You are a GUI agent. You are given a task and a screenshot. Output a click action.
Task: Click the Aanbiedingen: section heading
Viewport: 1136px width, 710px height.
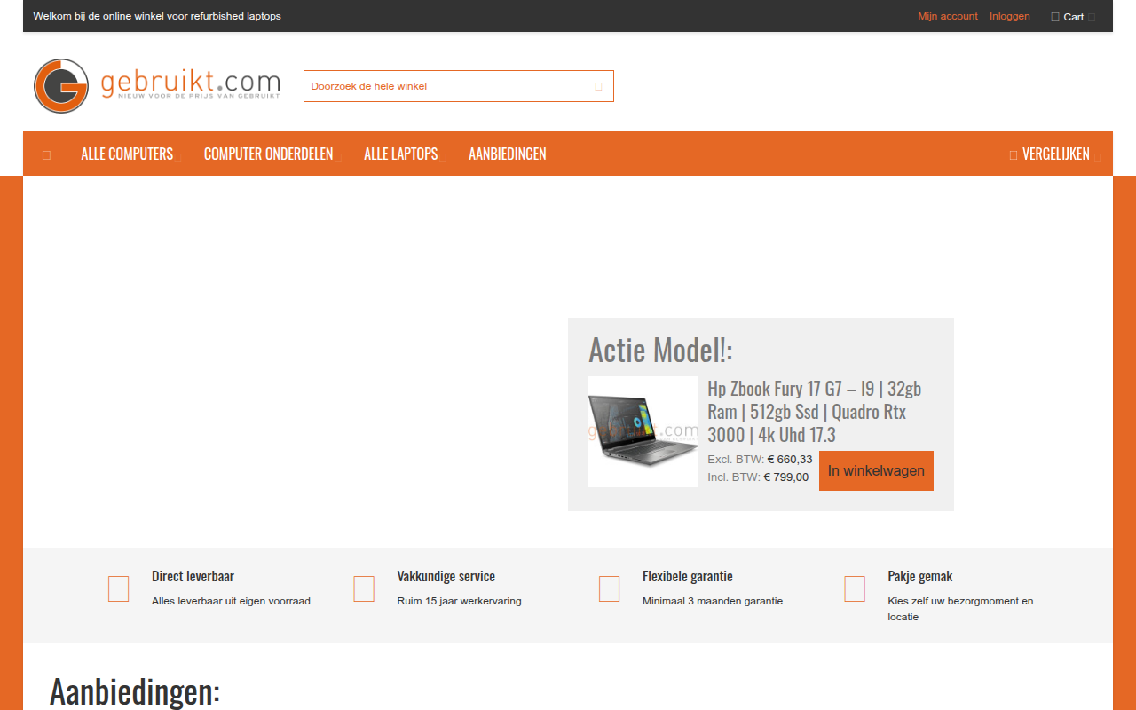[135, 691]
